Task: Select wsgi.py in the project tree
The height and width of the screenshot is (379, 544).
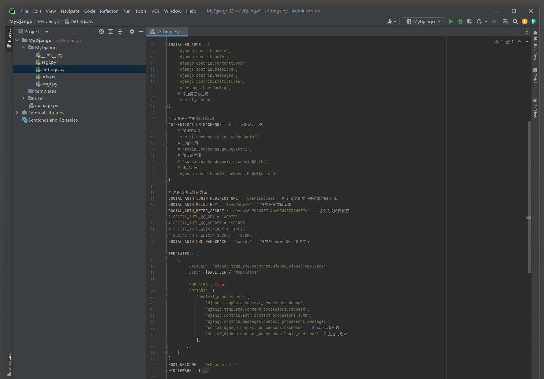Action: point(49,84)
